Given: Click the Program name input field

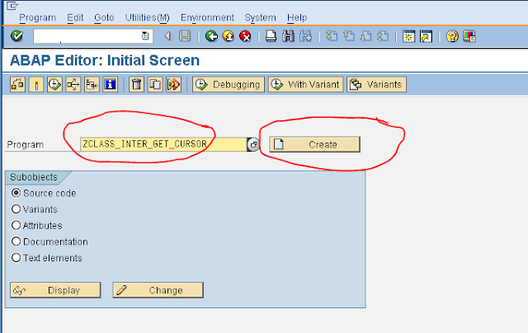Looking at the screenshot, I should [x=163, y=144].
